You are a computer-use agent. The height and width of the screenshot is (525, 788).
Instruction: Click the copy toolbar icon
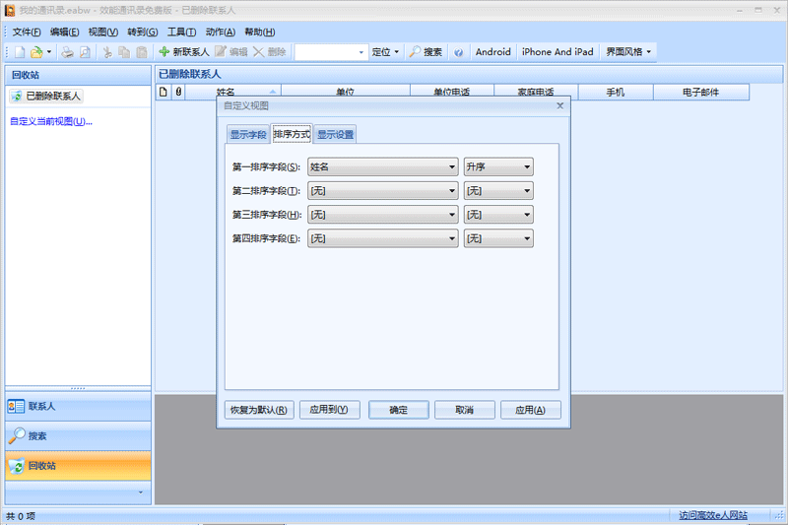tap(124, 52)
